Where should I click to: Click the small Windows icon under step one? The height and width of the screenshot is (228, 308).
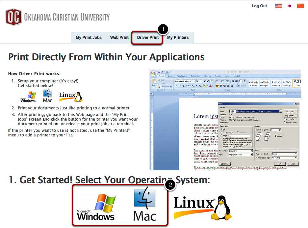(x=28, y=97)
